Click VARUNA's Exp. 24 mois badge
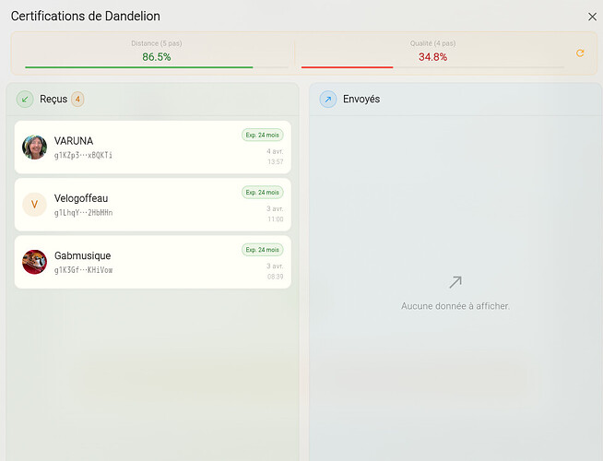Viewport: 603px width, 461px height. click(x=262, y=135)
